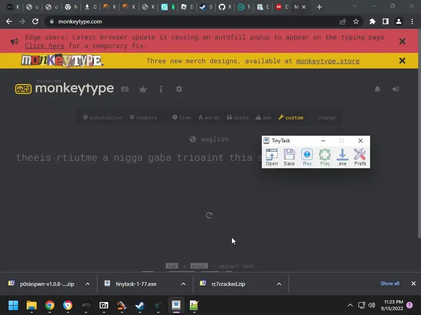Image resolution: width=421 pixels, height=315 pixels.
Task: Dismiss the red Edge users banner
Action: pos(402,41)
